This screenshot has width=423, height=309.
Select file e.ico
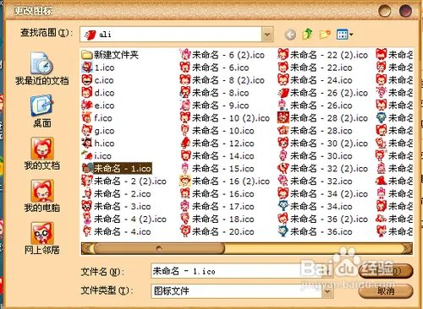click(98, 106)
